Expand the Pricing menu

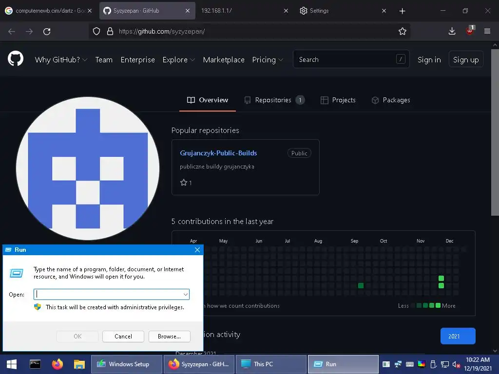(268, 60)
